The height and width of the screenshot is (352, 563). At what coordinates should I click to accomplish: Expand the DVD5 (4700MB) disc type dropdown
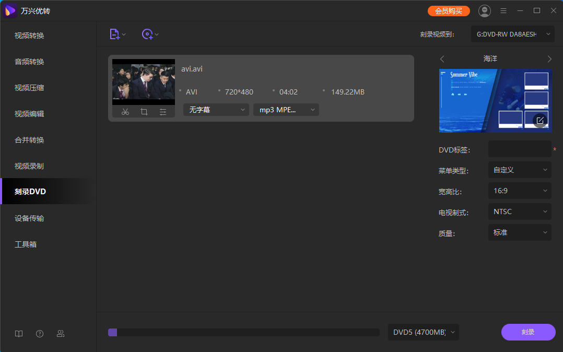[423, 332]
